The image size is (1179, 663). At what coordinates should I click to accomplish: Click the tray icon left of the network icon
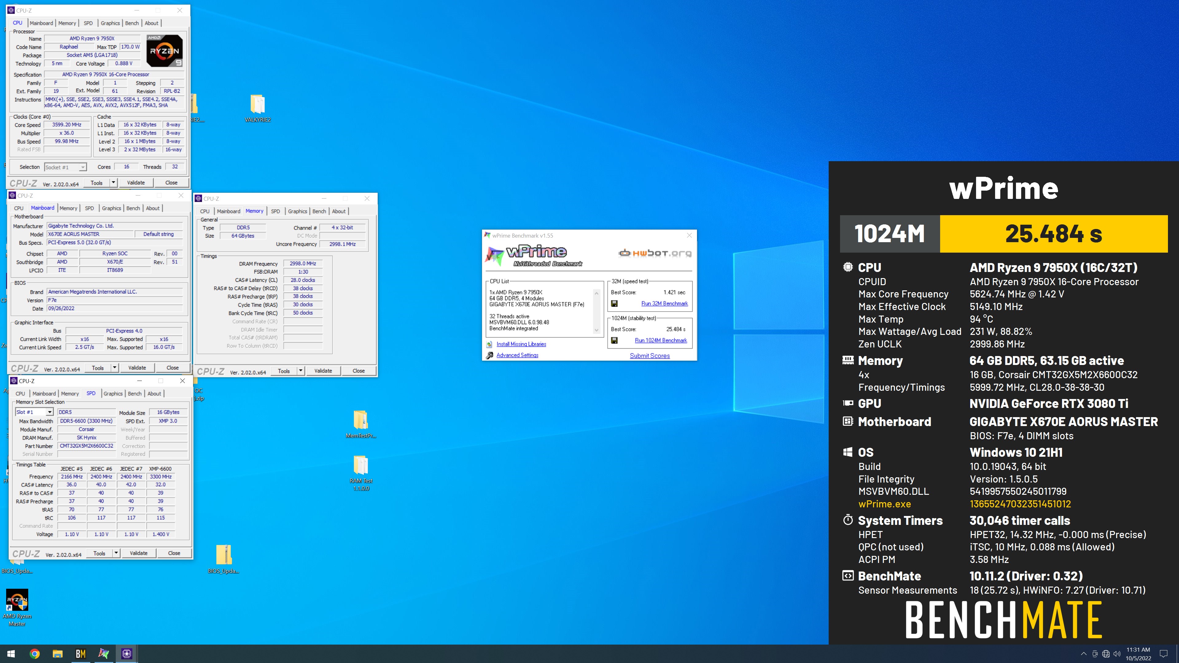tap(1095, 654)
